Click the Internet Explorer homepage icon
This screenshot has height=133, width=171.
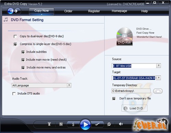[109, 124]
